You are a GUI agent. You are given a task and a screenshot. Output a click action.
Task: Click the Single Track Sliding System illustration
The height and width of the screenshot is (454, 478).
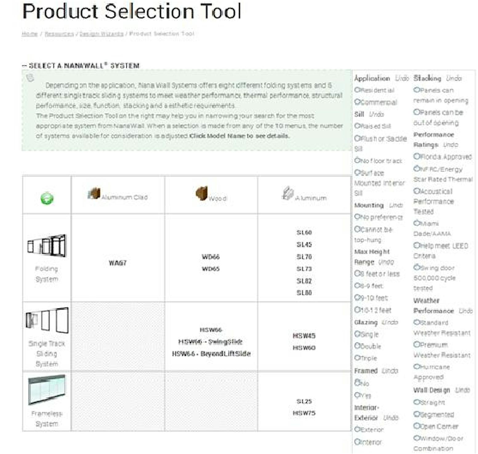coord(47,320)
